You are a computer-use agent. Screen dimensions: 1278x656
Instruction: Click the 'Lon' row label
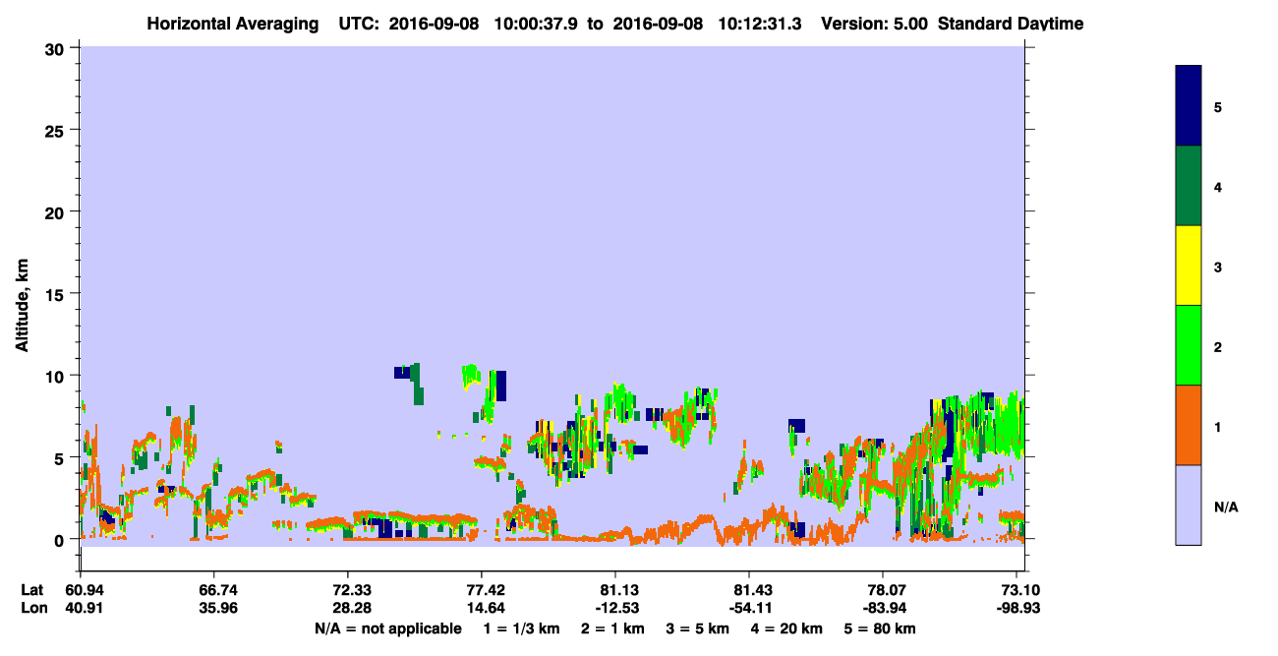coord(32,608)
